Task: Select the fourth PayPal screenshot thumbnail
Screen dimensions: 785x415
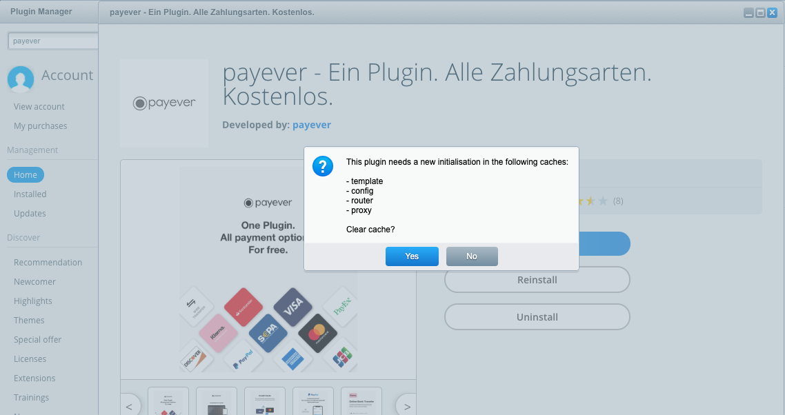Action: coord(313,401)
